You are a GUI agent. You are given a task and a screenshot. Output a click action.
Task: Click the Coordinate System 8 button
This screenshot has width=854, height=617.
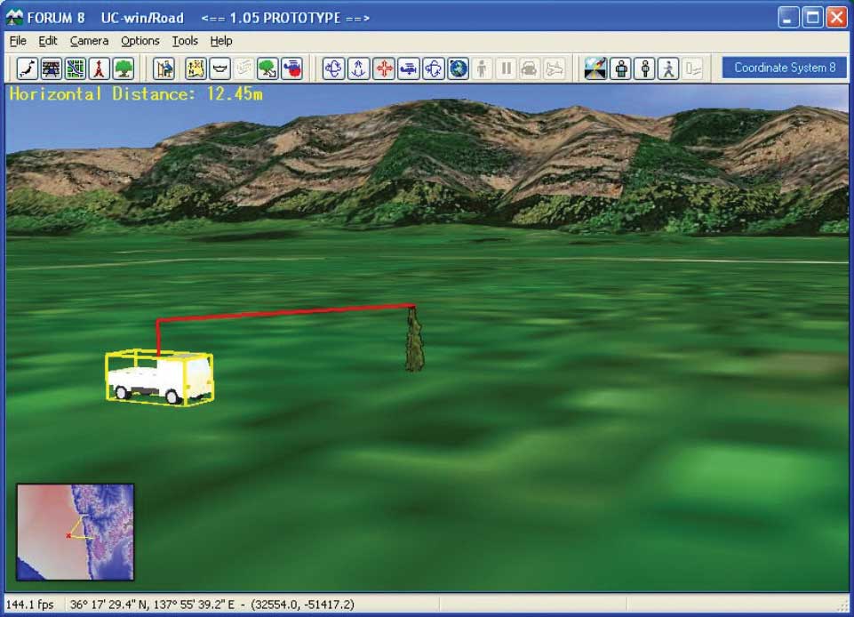[785, 68]
